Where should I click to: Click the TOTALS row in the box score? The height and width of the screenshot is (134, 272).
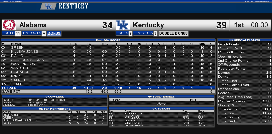point(108,88)
